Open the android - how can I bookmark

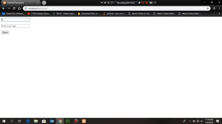coord(114,14)
